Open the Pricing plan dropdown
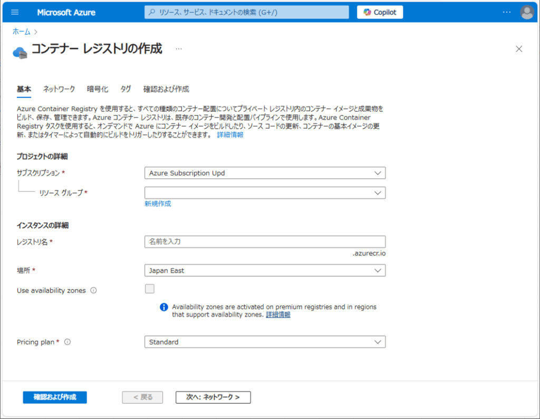Viewport: 540px width, 419px height. [265, 342]
